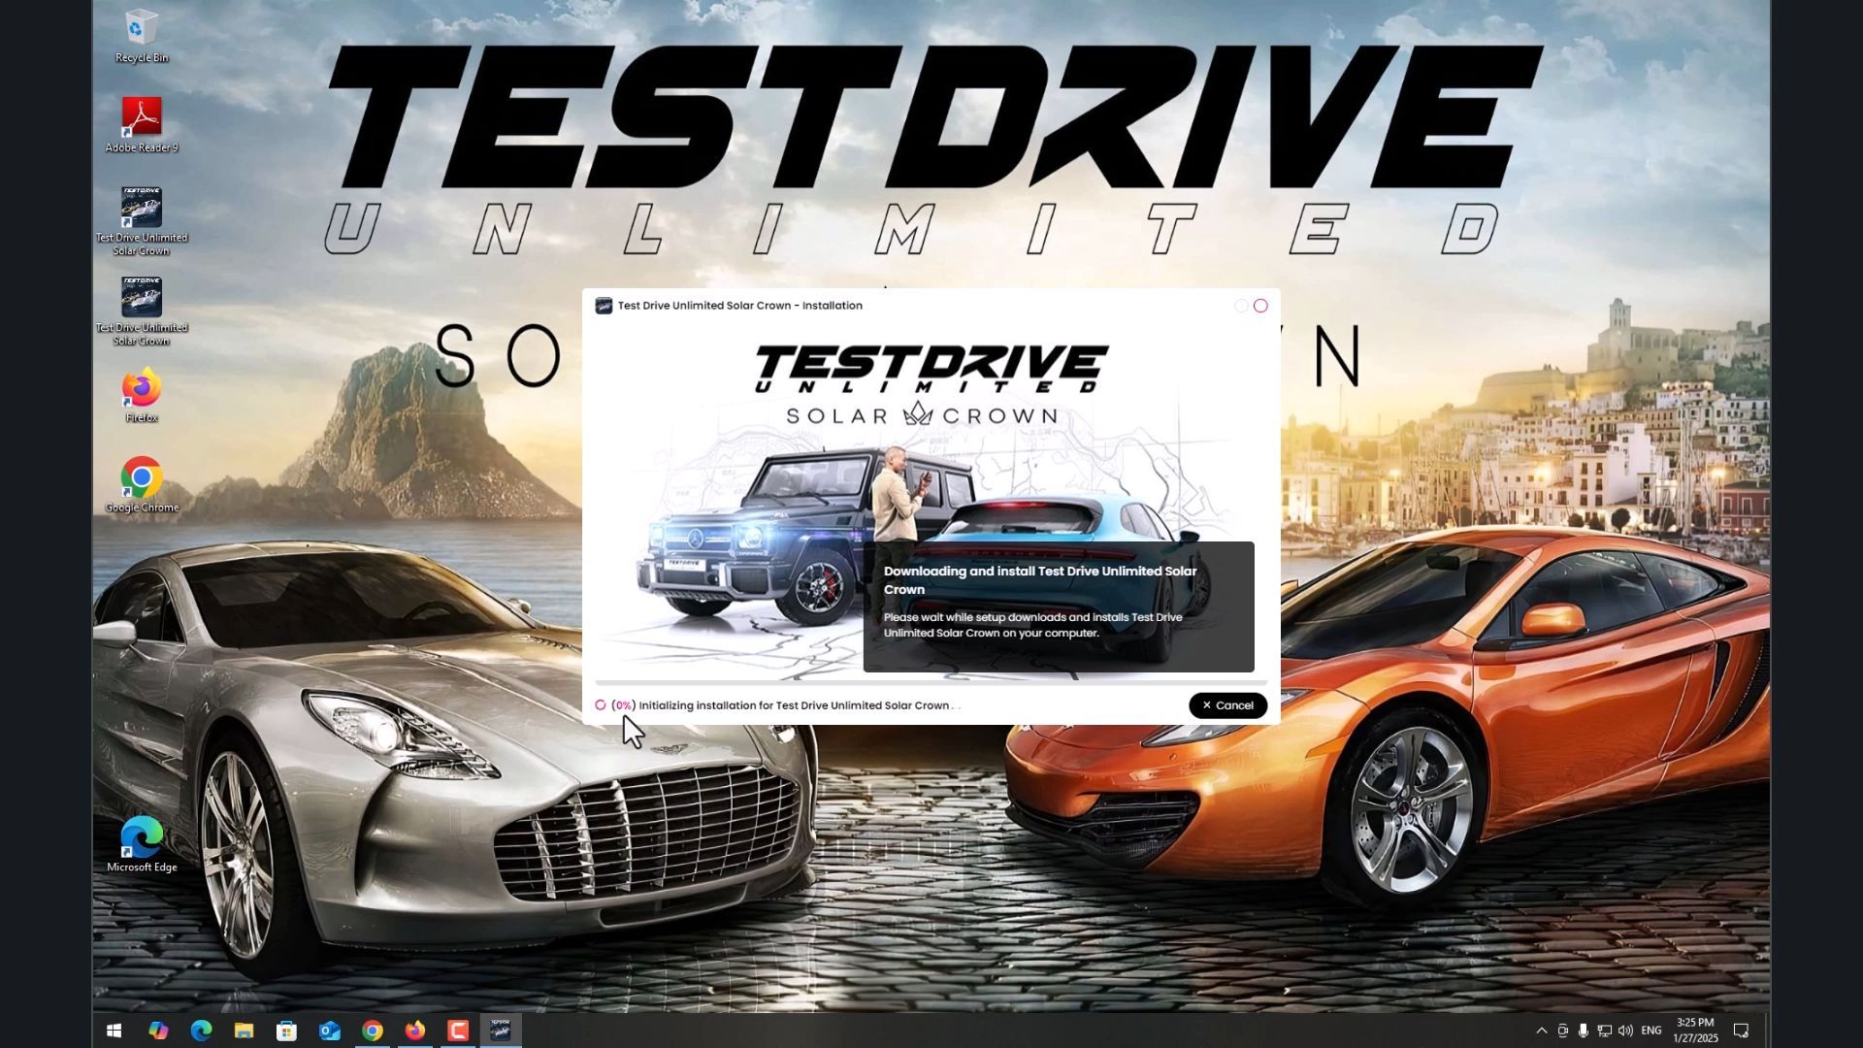Open the red Camtasia taskbar icon
This screenshot has width=1863, height=1048.
pyautogui.click(x=458, y=1031)
